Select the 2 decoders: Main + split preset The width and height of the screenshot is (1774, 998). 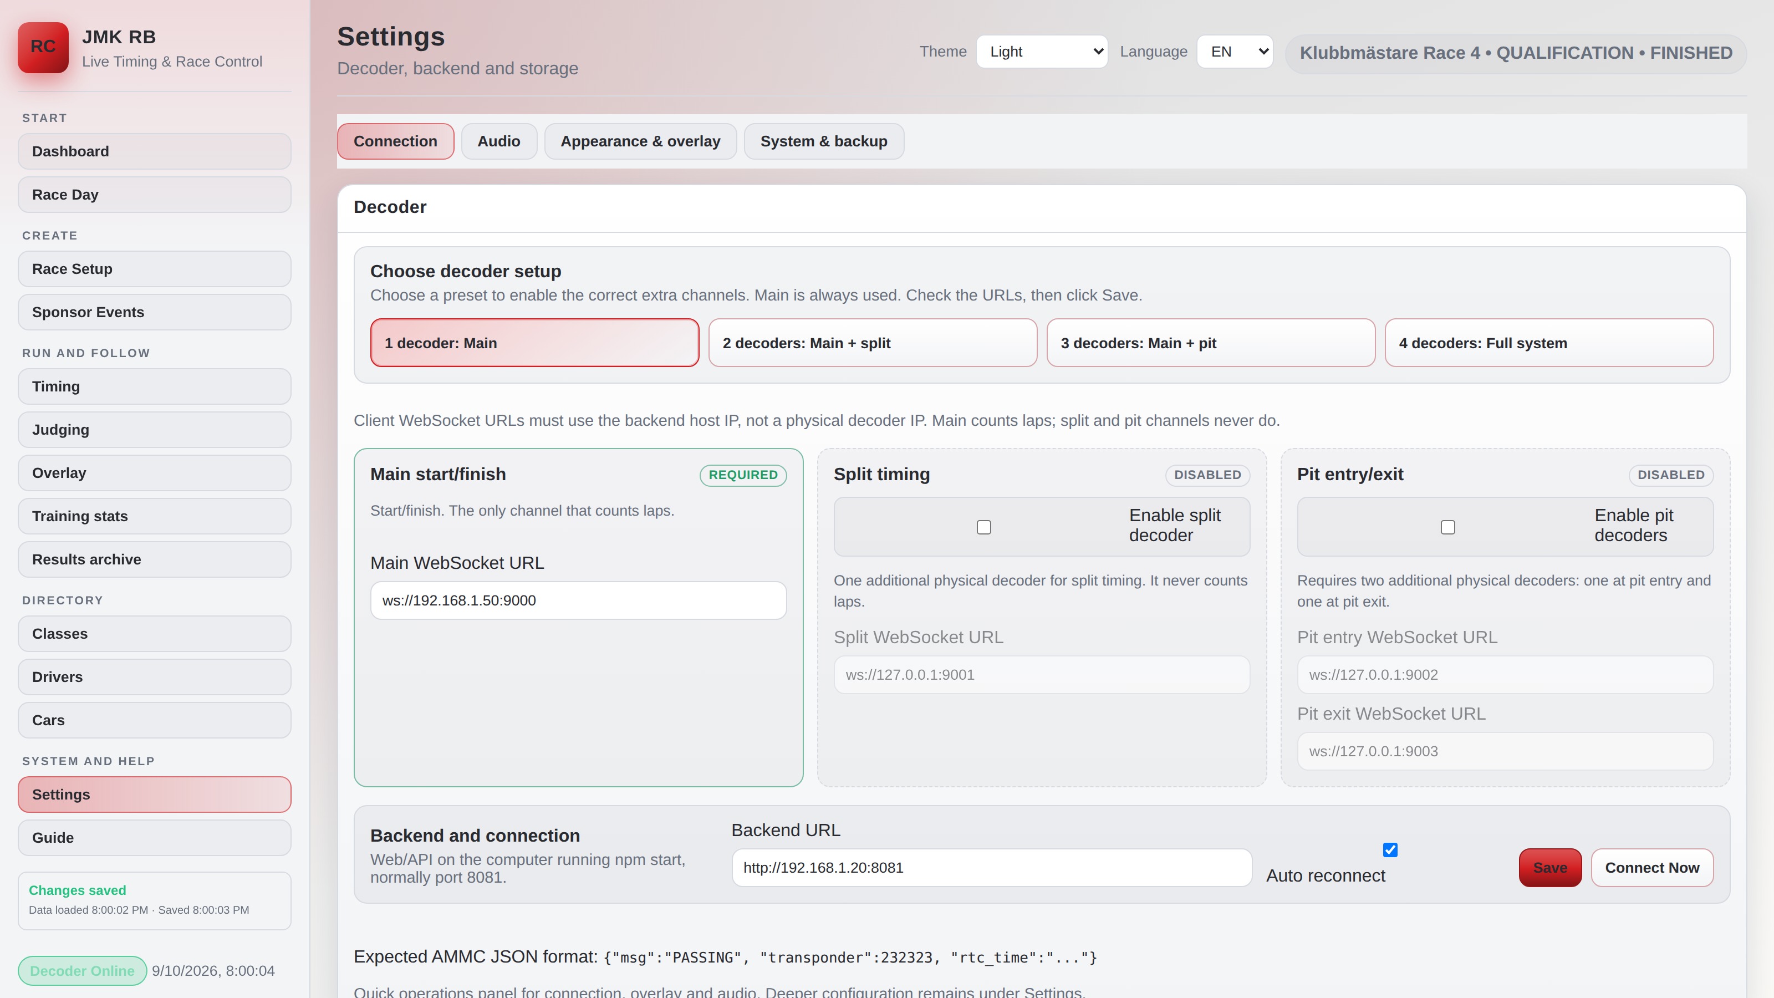click(x=873, y=342)
